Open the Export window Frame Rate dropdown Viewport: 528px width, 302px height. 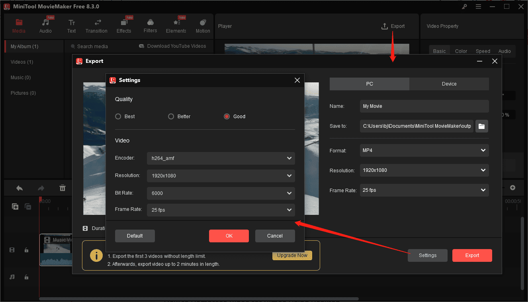424,190
